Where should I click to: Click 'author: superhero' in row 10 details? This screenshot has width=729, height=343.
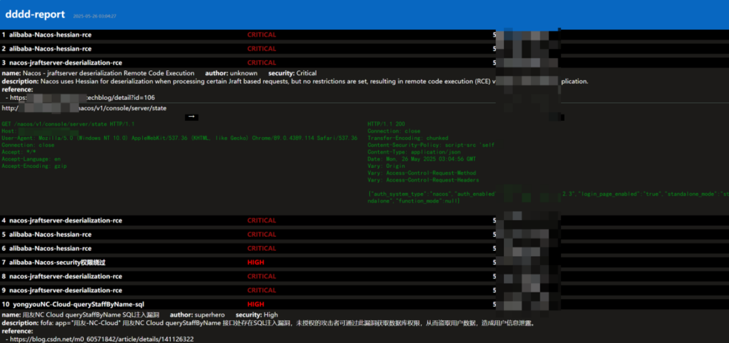pos(197,315)
